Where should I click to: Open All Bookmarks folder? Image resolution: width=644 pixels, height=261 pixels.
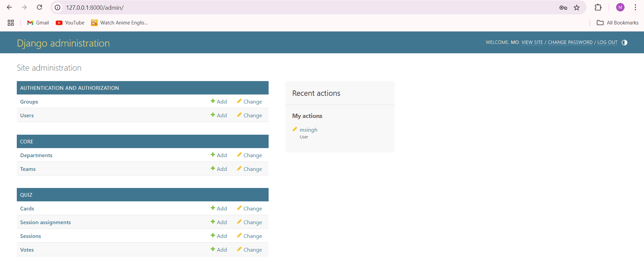click(617, 23)
